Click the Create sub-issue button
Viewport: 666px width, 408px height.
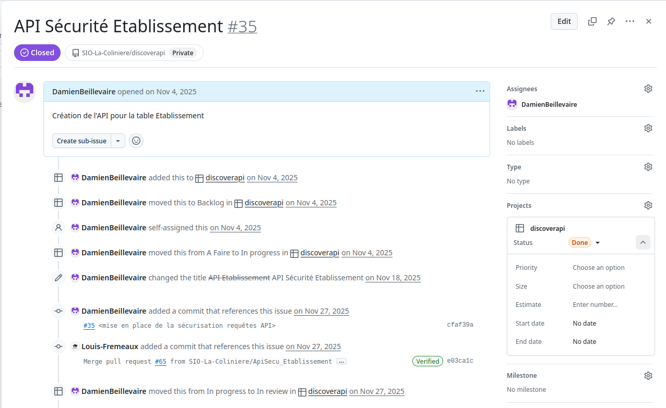[x=81, y=141]
